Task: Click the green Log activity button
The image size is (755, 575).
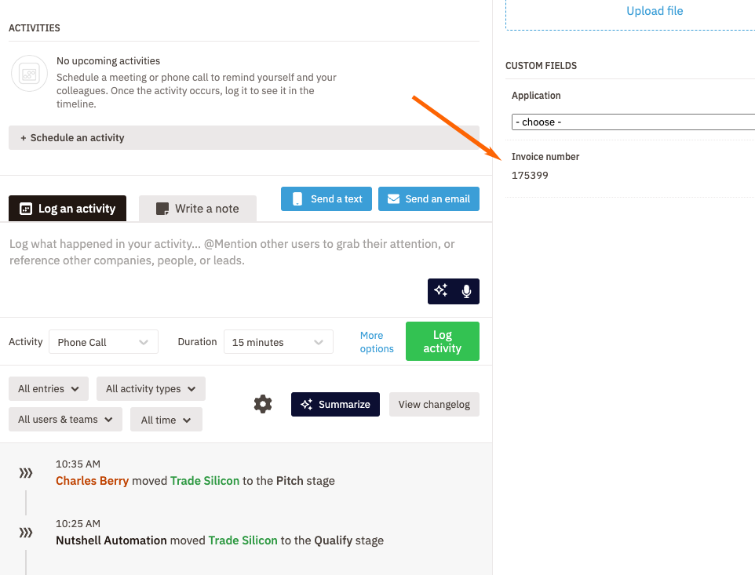Action: [x=442, y=341]
